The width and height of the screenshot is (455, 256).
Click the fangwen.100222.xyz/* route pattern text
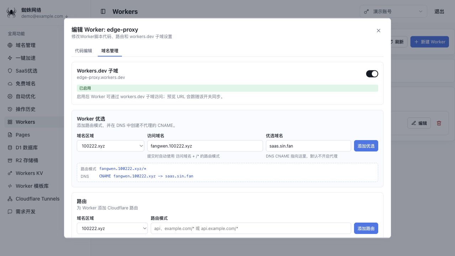(x=123, y=169)
